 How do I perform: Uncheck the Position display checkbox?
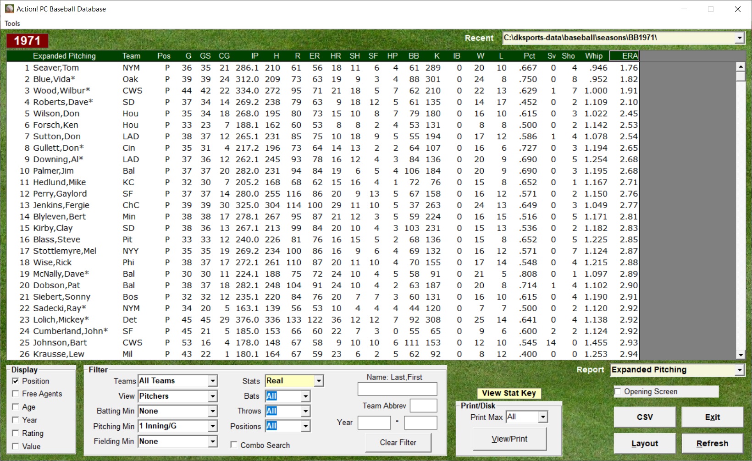pyautogui.click(x=16, y=381)
